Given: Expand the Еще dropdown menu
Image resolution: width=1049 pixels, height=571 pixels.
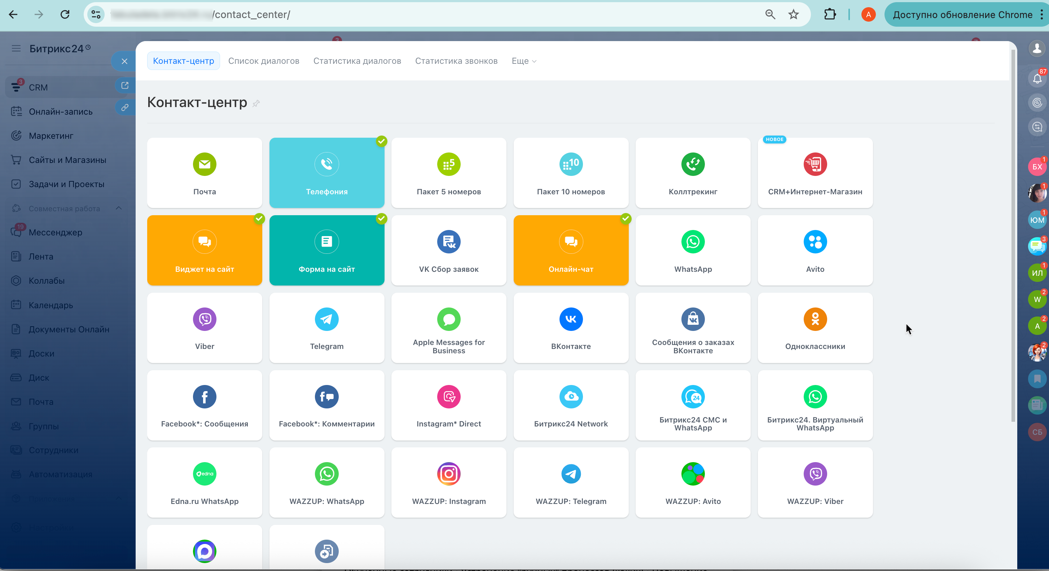Looking at the screenshot, I should (x=524, y=61).
